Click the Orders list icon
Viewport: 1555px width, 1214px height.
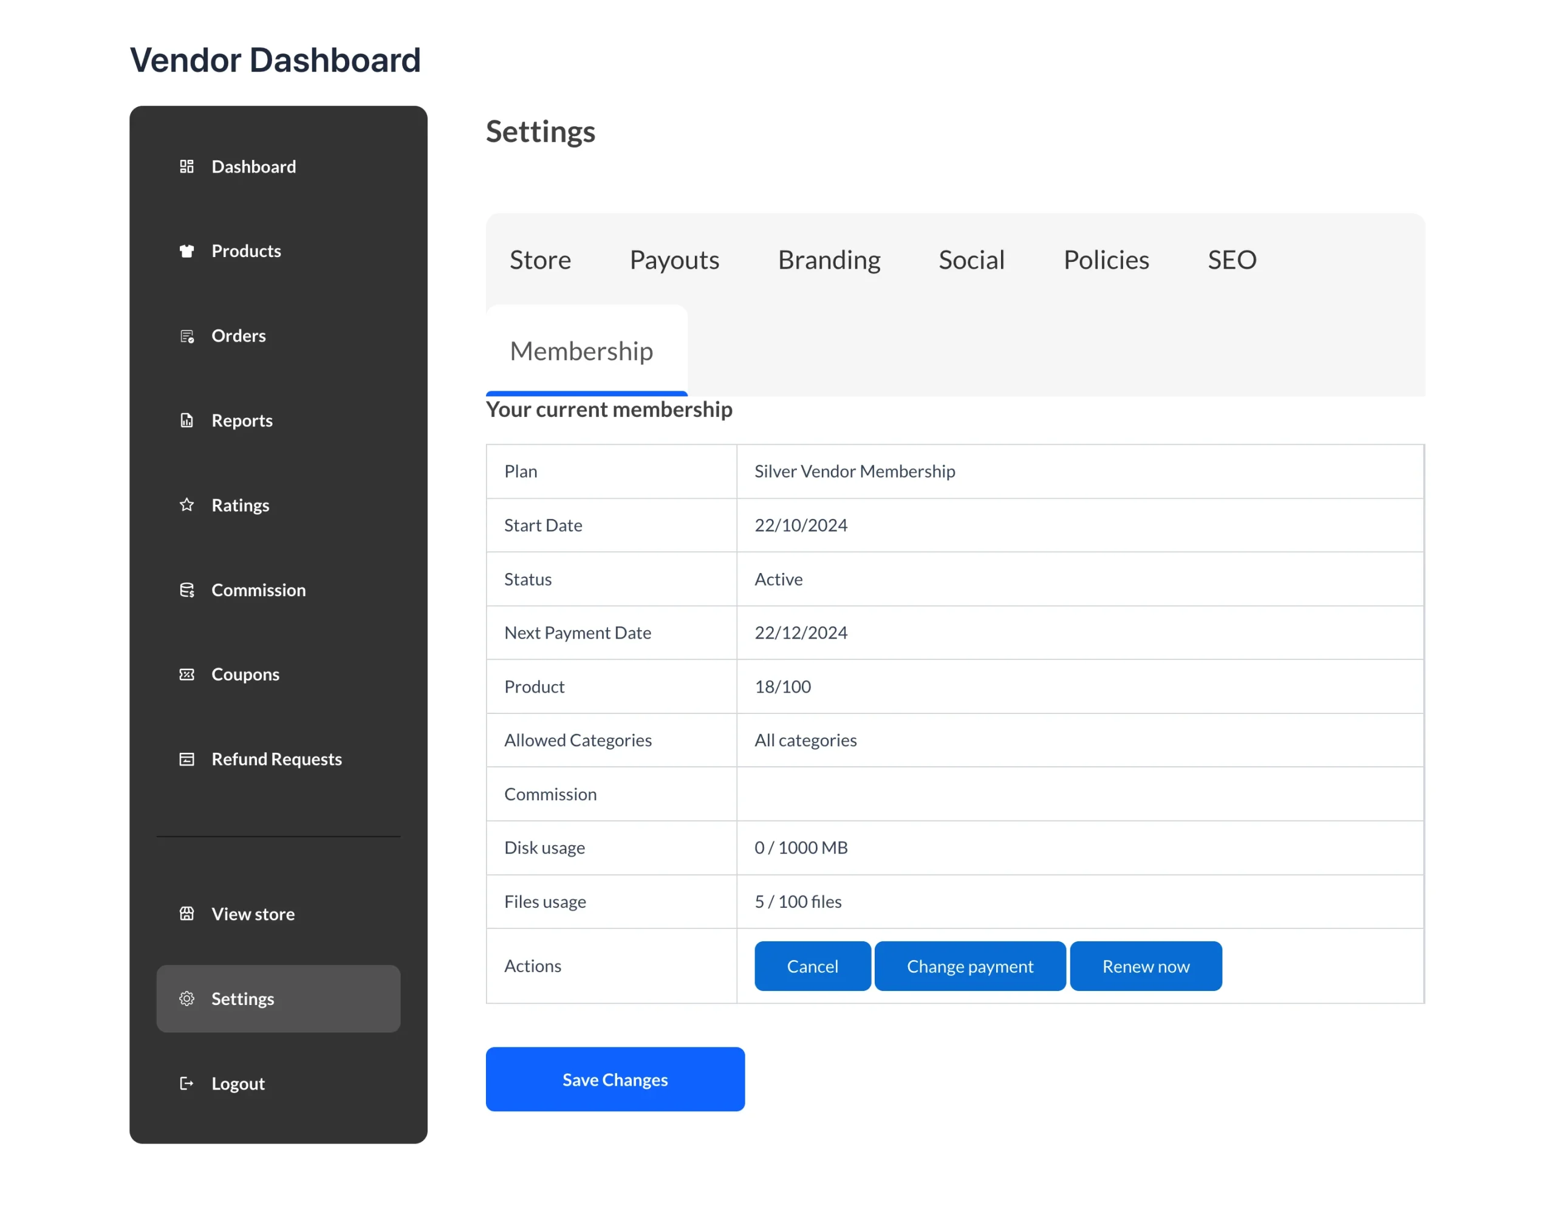pyautogui.click(x=186, y=336)
